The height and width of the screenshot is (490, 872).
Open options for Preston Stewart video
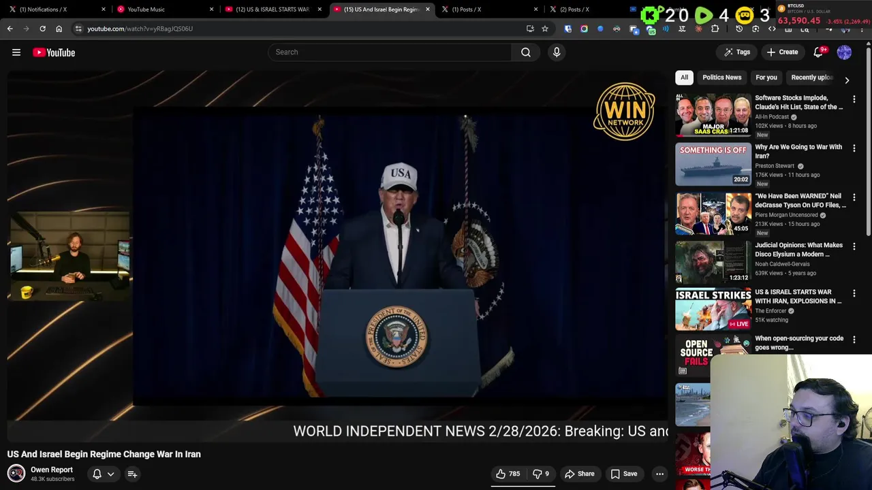pos(854,148)
